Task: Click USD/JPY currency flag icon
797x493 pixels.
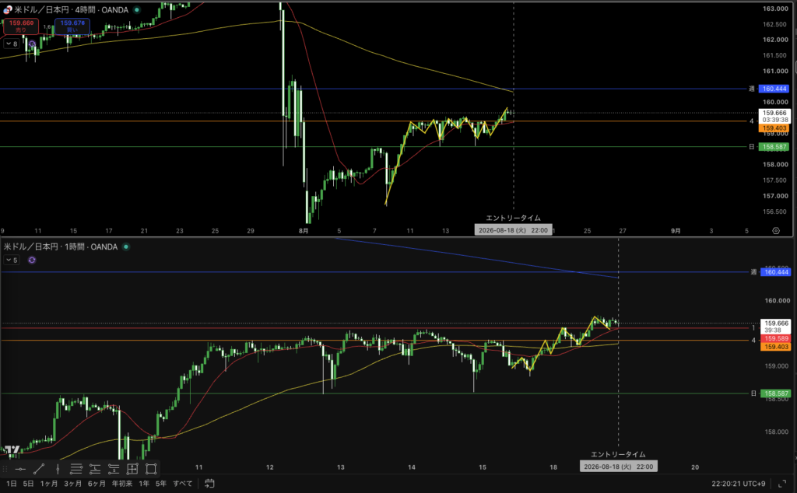Action: (7, 9)
